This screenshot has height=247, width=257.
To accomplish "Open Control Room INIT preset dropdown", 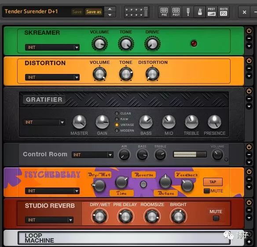I will 92,155.
